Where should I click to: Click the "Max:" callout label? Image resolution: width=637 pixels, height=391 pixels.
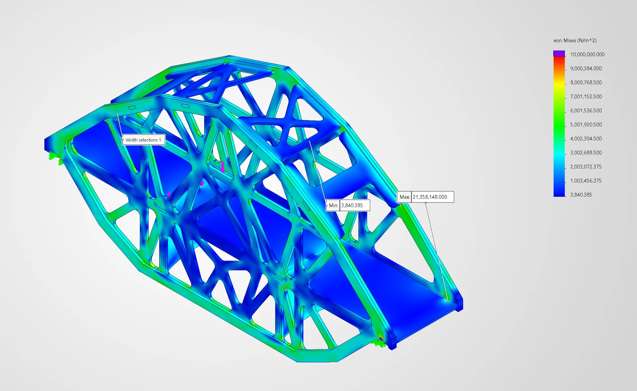404,197
